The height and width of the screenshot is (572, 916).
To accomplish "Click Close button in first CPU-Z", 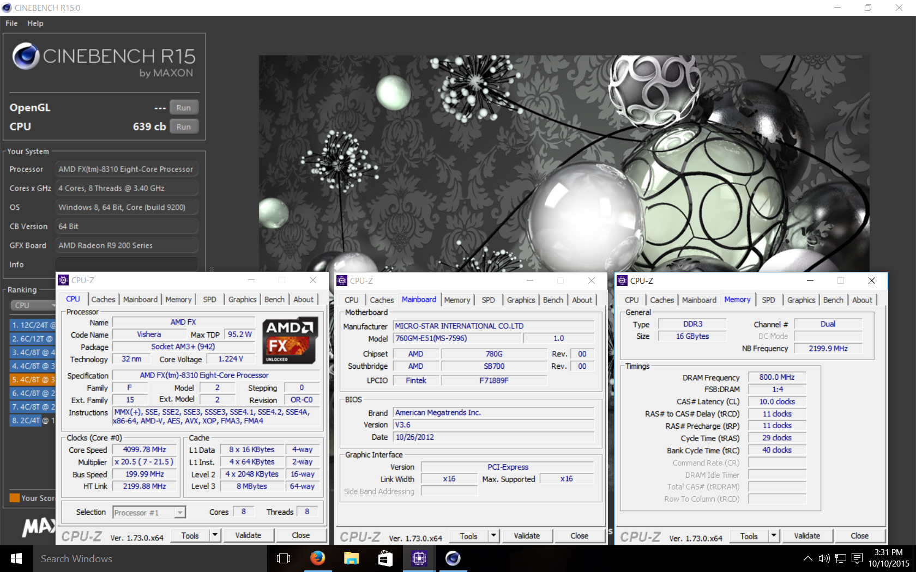I will (300, 536).
